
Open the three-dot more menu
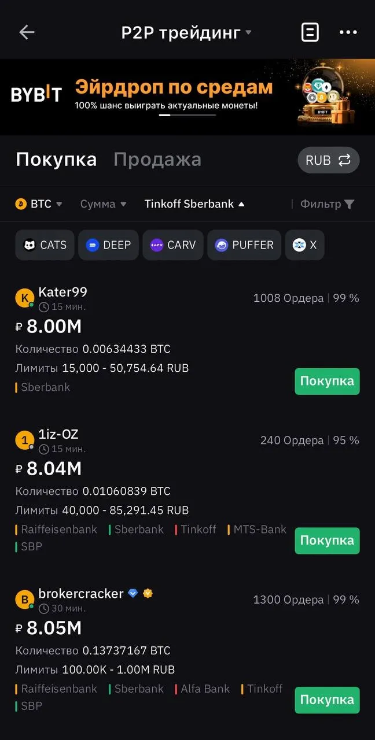click(x=348, y=32)
